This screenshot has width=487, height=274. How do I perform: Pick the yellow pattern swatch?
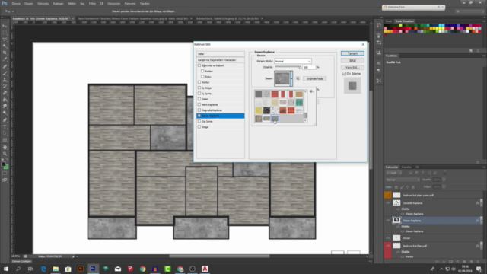point(259,110)
